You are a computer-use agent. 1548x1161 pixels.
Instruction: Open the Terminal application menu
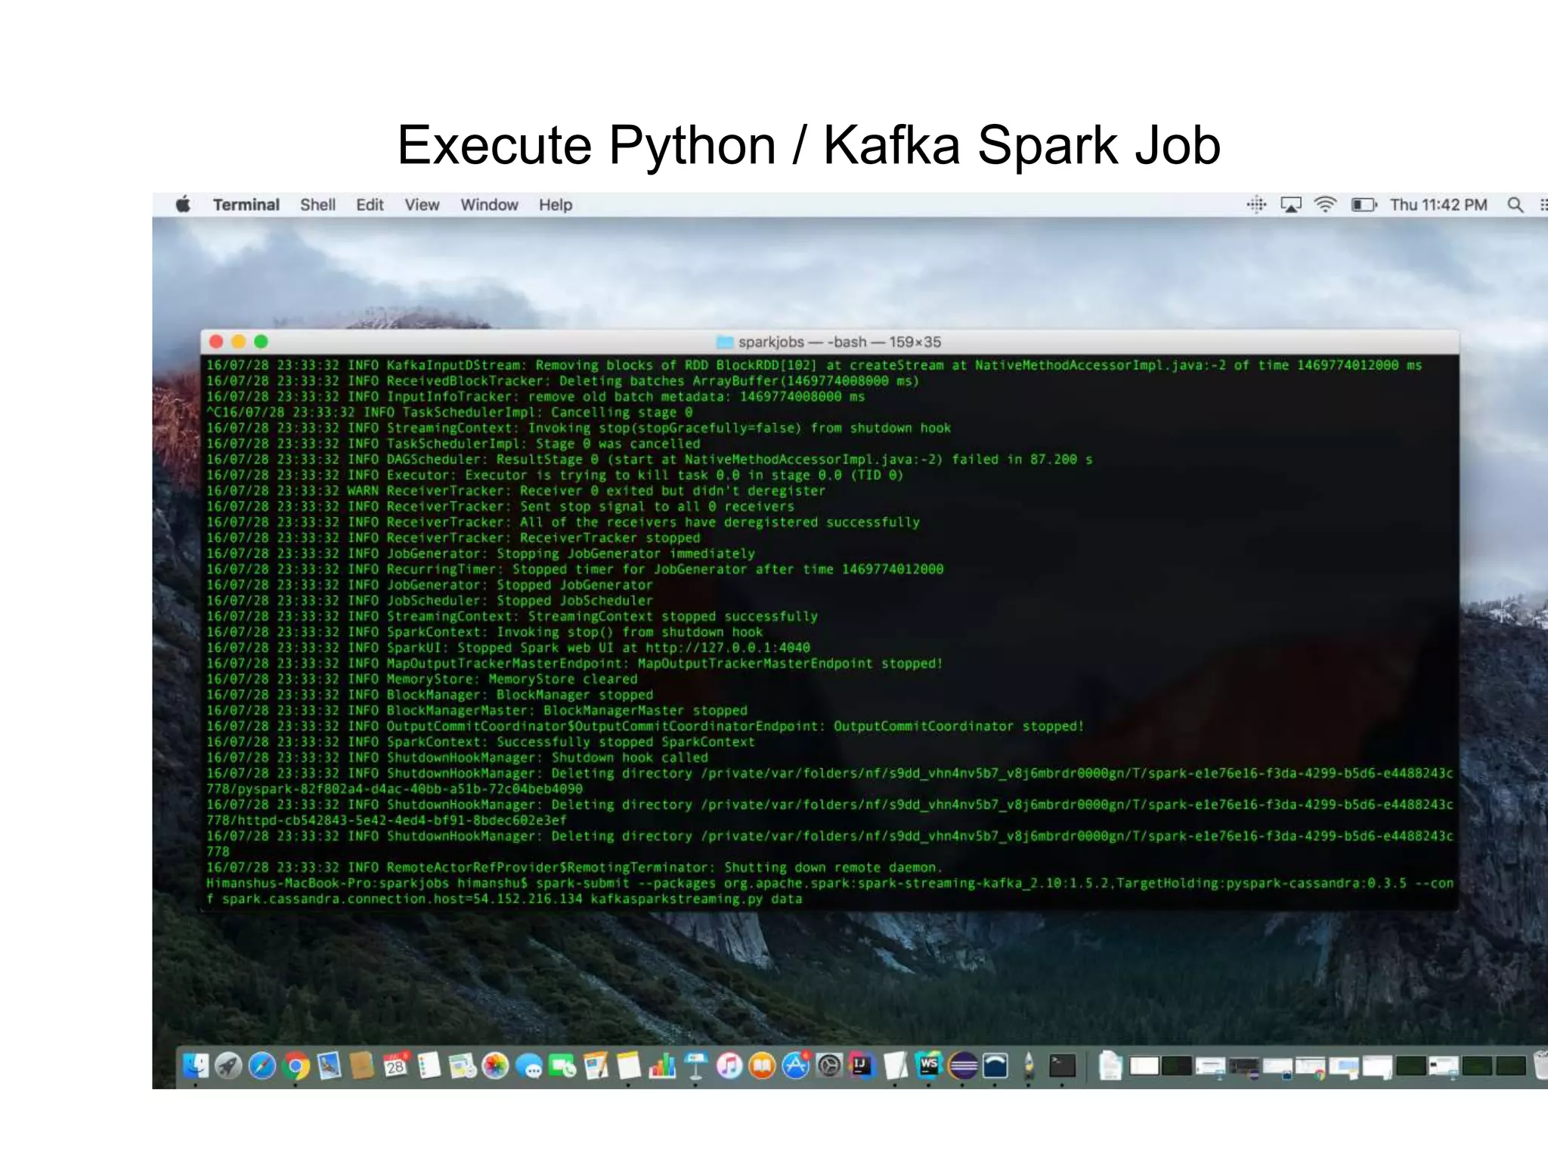[246, 205]
